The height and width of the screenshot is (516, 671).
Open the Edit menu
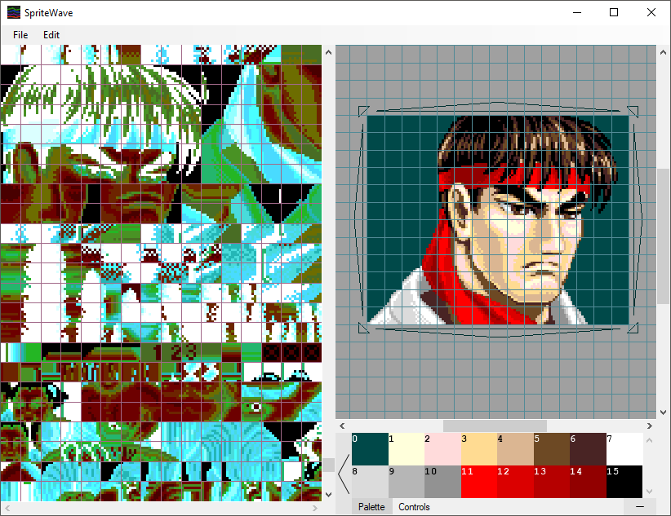pyautogui.click(x=51, y=35)
